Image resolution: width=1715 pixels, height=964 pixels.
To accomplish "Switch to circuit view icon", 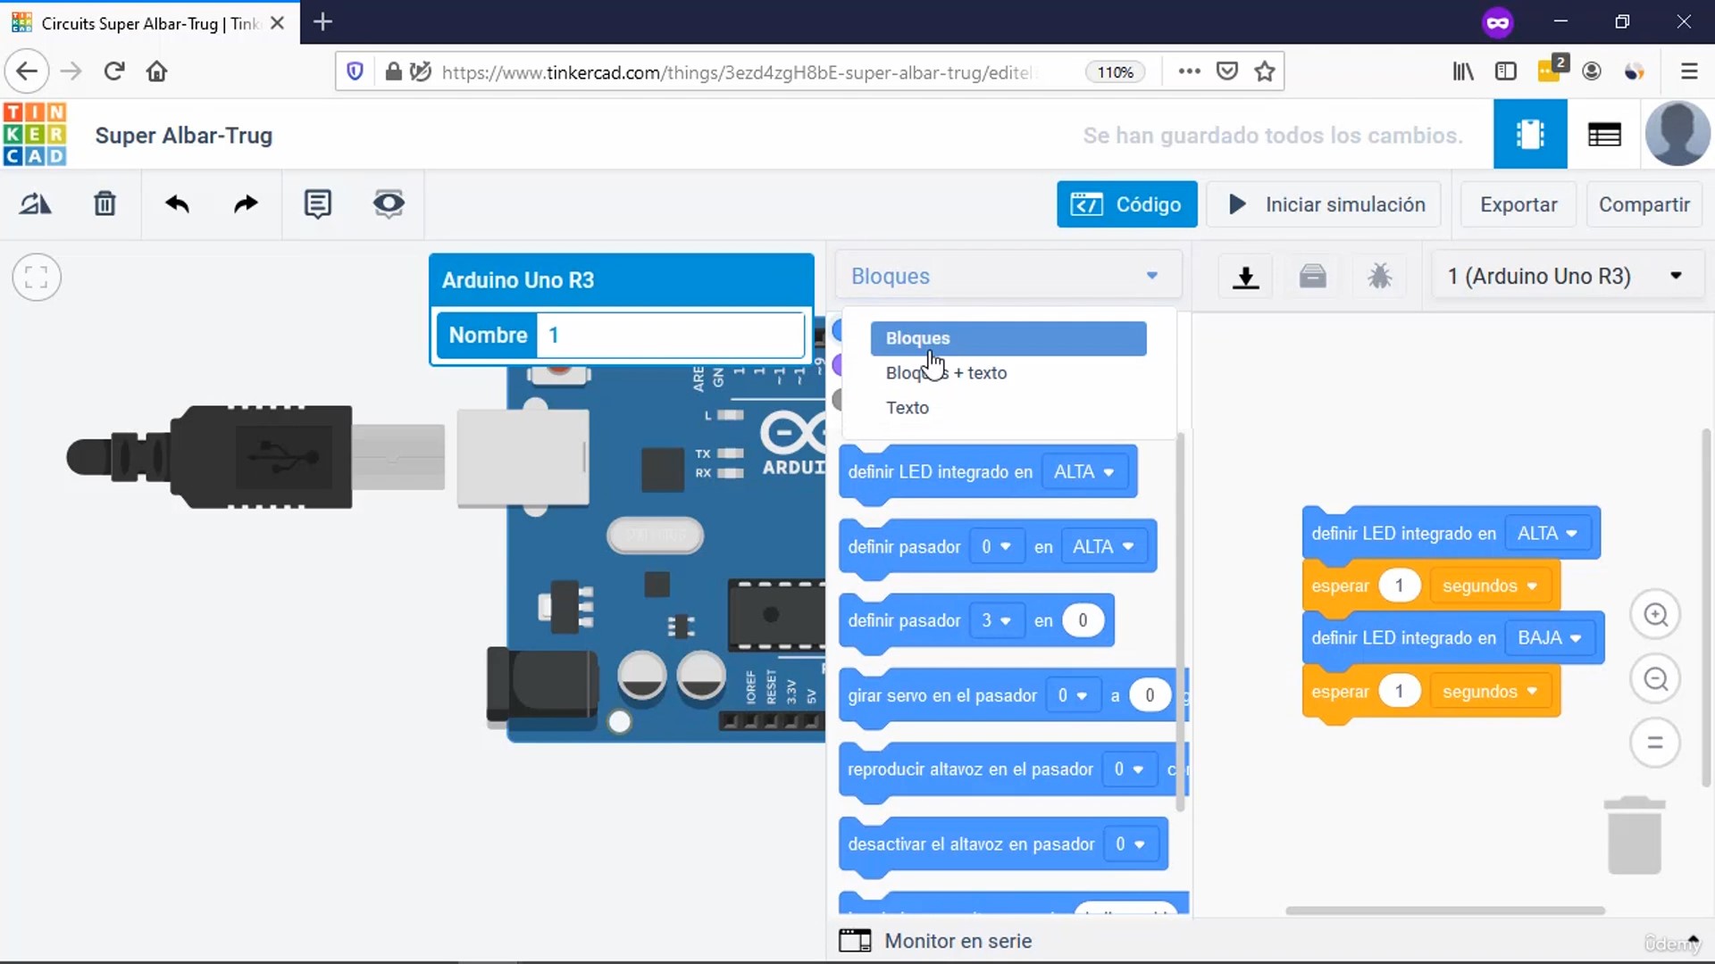I will click(x=1530, y=135).
